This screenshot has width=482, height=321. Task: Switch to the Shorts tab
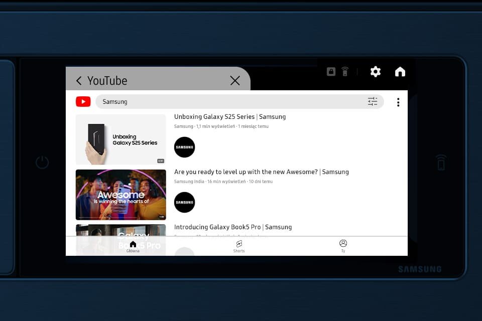tap(239, 246)
